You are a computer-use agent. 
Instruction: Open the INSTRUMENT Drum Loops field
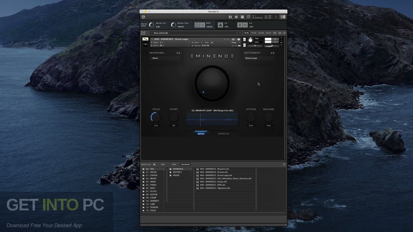(x=259, y=58)
